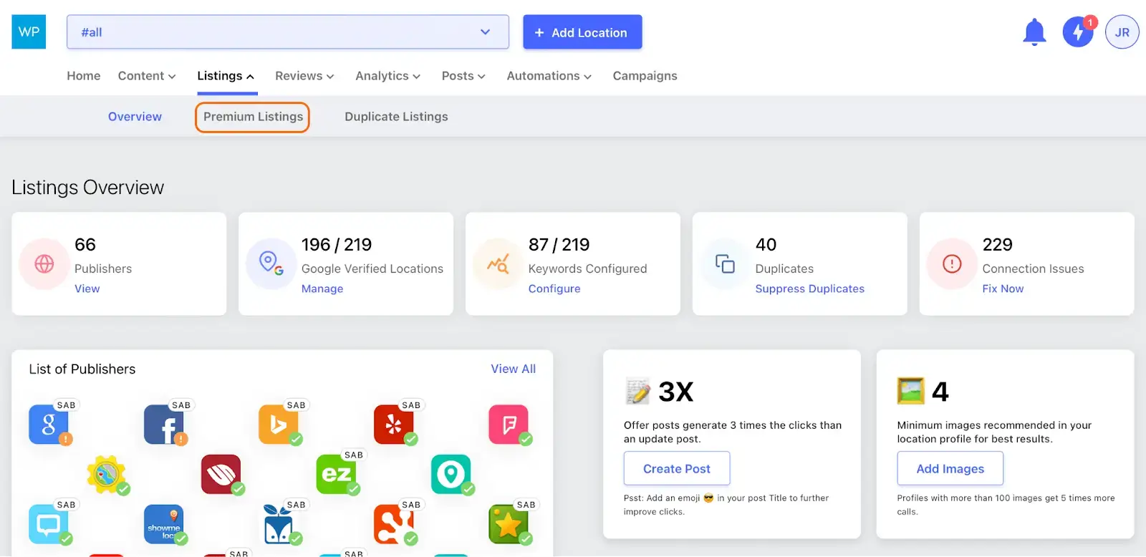The width and height of the screenshot is (1146, 557).
Task: Expand the Content menu
Action: (x=147, y=76)
